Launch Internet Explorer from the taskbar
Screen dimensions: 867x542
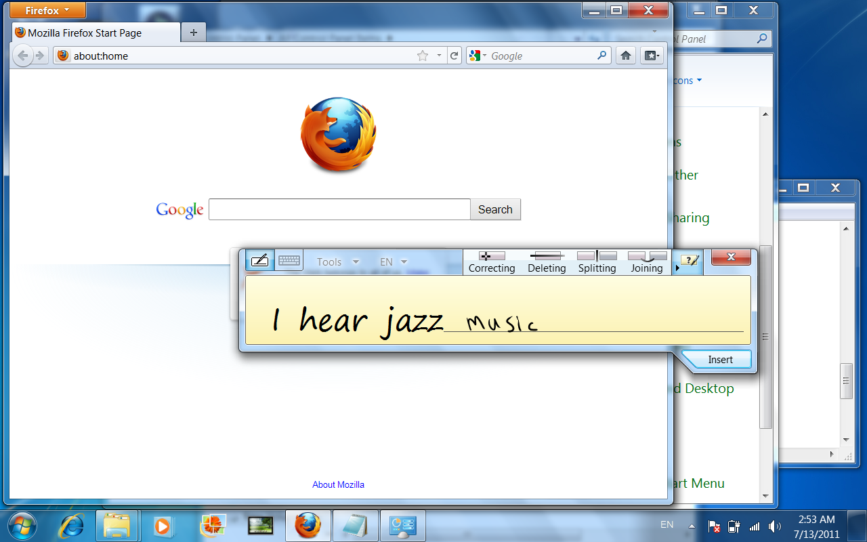point(71,526)
